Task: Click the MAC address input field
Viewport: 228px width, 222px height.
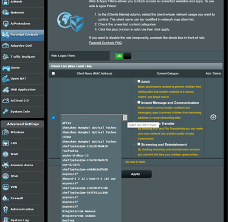Action: pyautogui.click(x=92, y=118)
